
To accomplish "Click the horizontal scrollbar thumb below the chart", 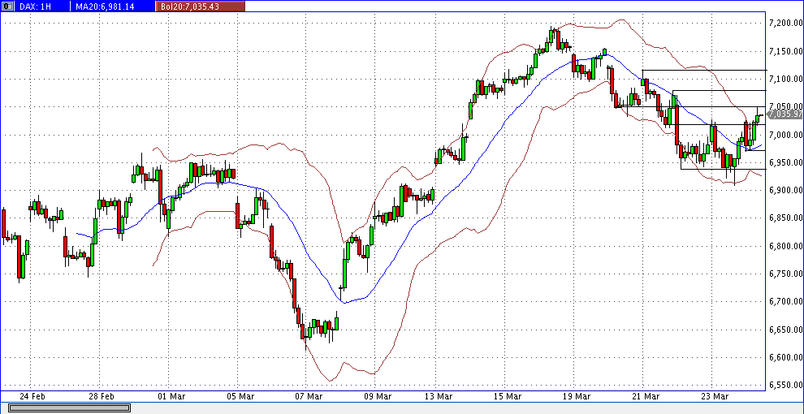I will pyautogui.click(x=70, y=408).
